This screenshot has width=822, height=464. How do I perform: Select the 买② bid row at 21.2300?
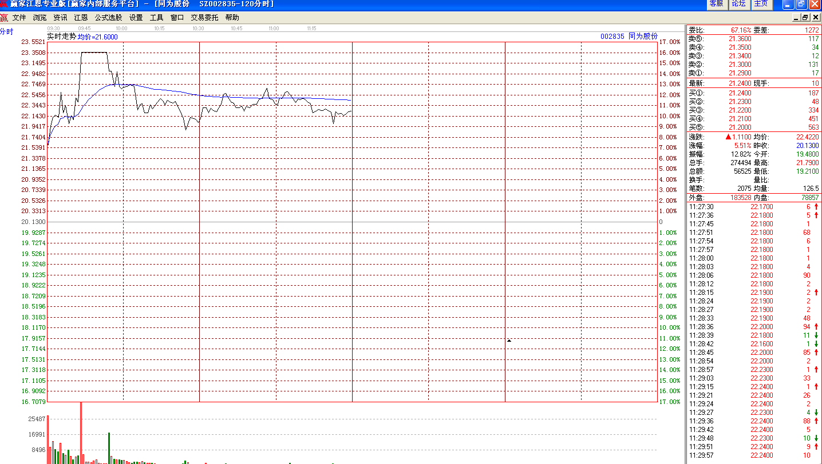[753, 102]
